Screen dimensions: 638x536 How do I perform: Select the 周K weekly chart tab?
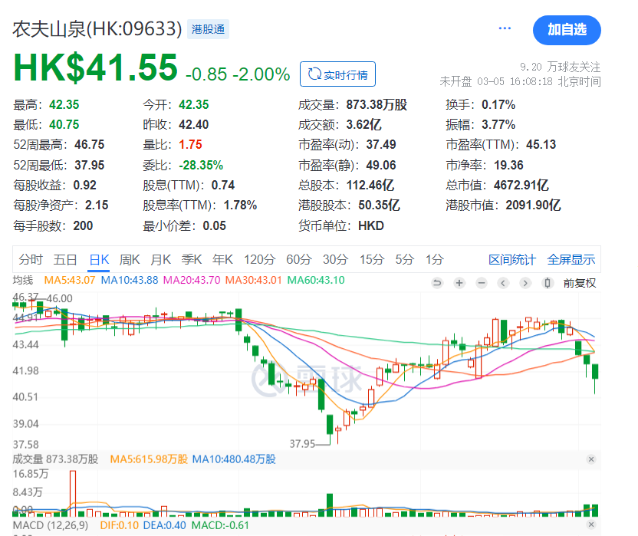[130, 259]
